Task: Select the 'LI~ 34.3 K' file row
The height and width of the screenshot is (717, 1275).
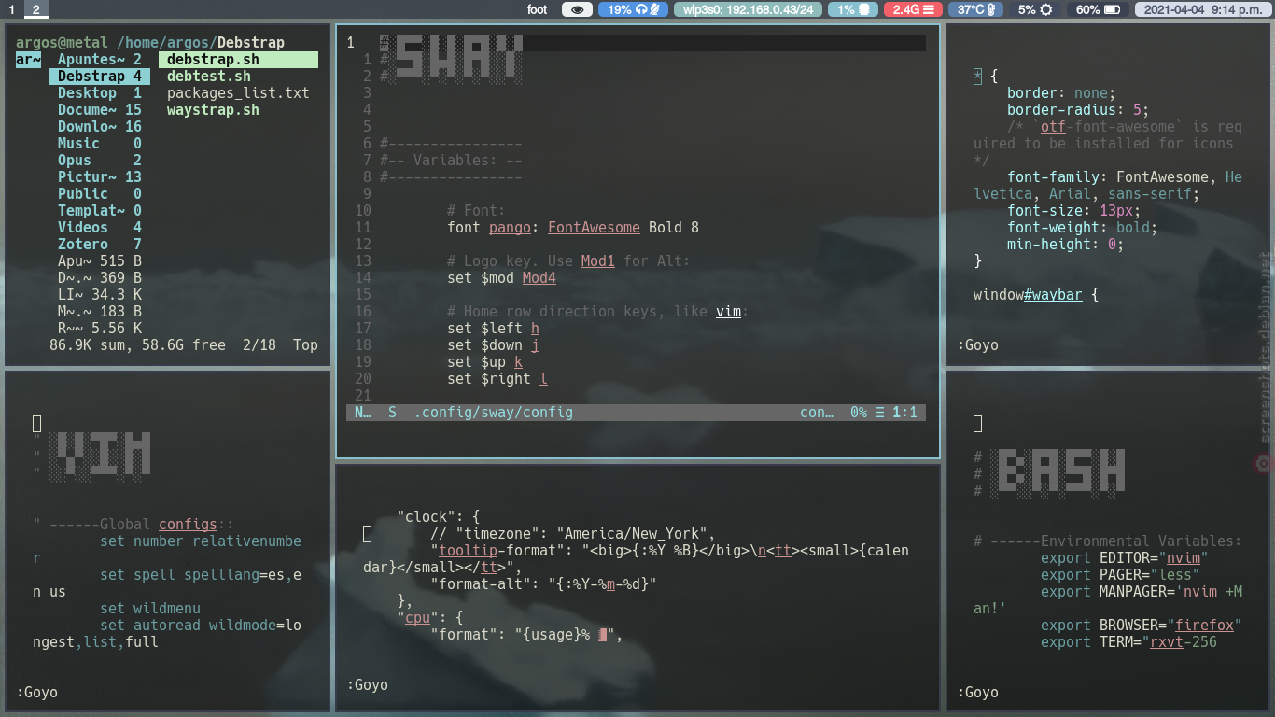Action: tap(100, 295)
